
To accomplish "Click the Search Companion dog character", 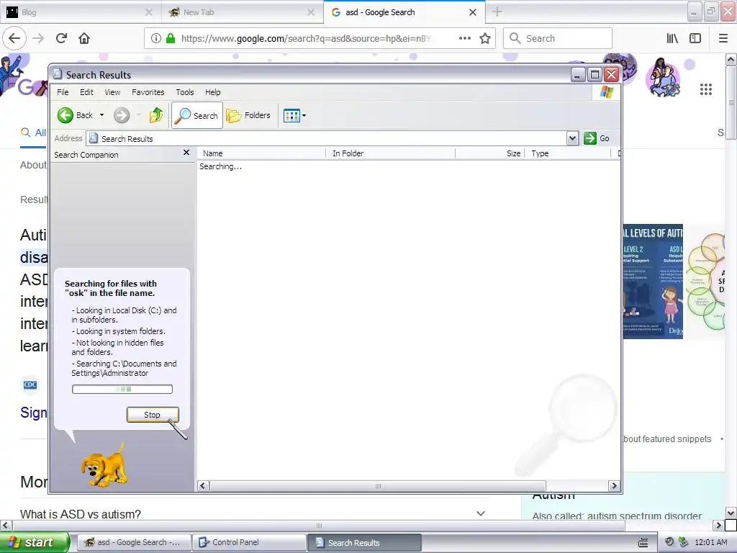I will pyautogui.click(x=104, y=466).
